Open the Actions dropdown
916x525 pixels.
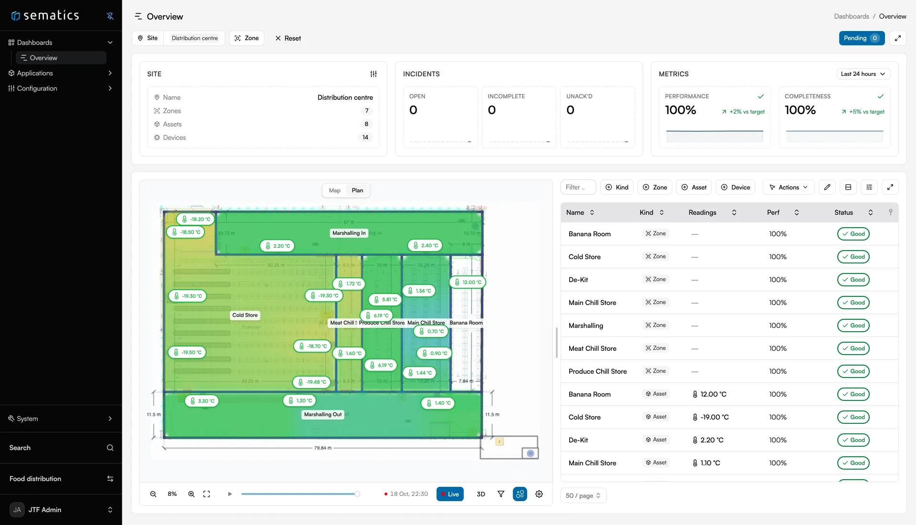pyautogui.click(x=789, y=187)
